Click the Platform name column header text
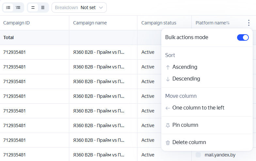This screenshot has width=256, height=161. 211,23
